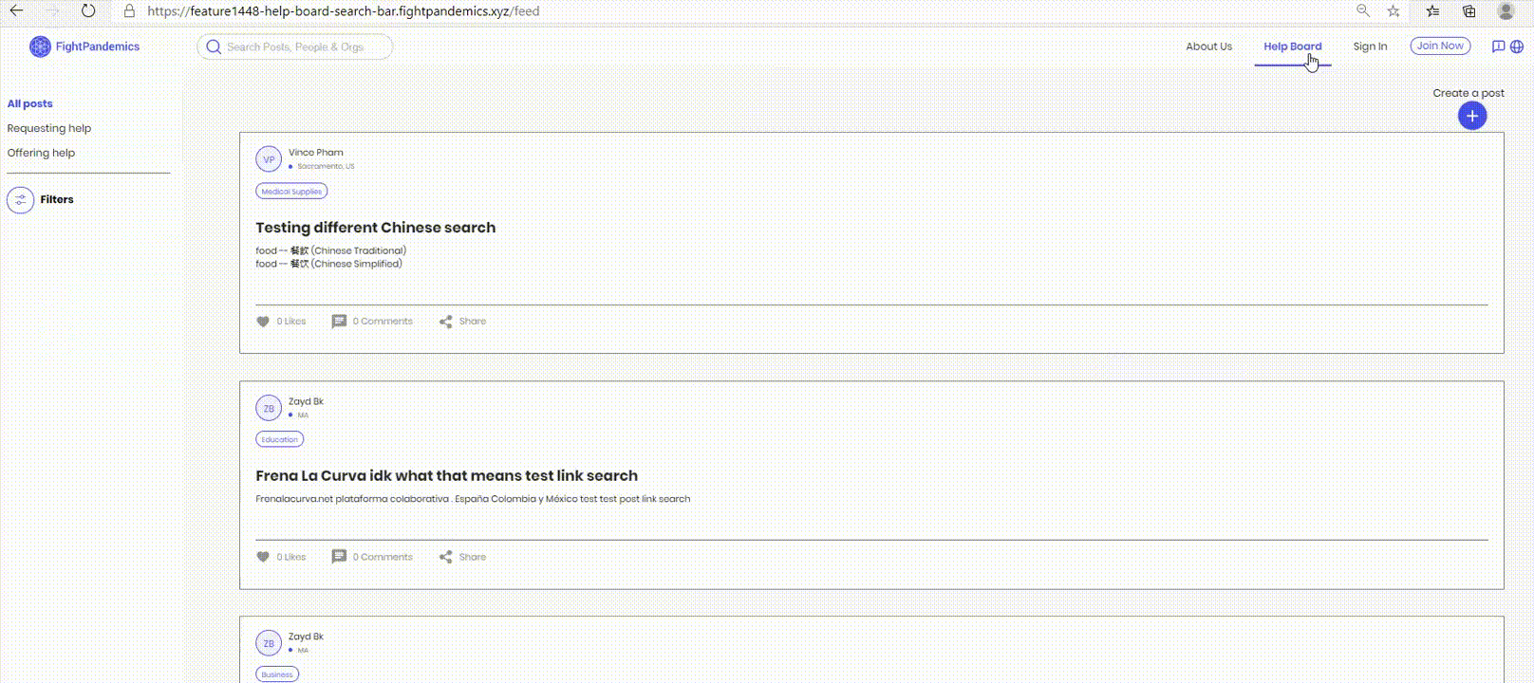
Task: Open the browser profile avatar
Action: [x=1506, y=11]
